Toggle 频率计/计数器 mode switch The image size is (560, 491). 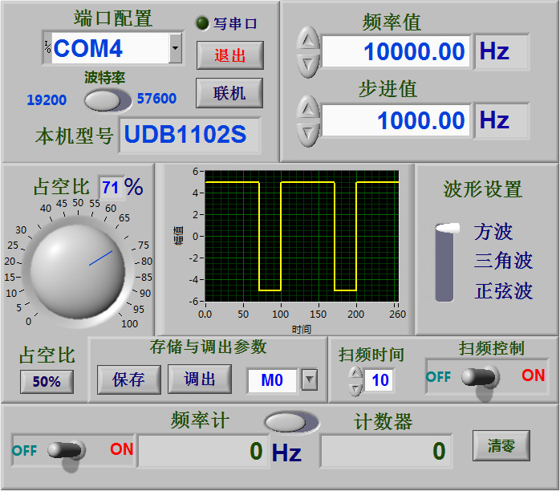pos(291,423)
